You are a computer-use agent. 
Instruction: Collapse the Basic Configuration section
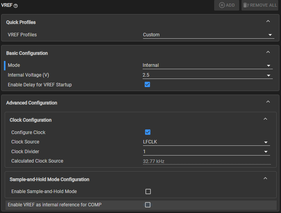268,52
